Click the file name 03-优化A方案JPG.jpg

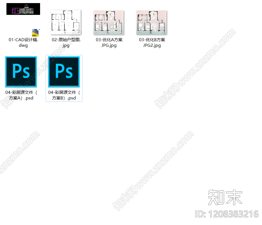click(109, 43)
